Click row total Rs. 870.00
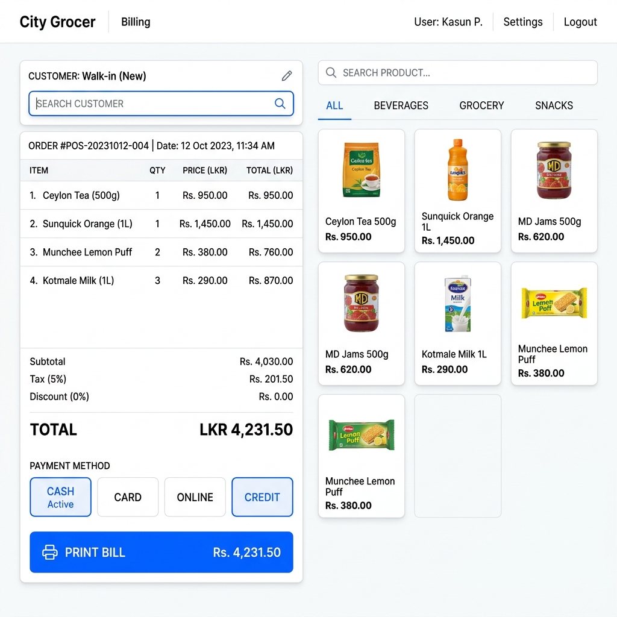617x617 pixels. point(271,281)
